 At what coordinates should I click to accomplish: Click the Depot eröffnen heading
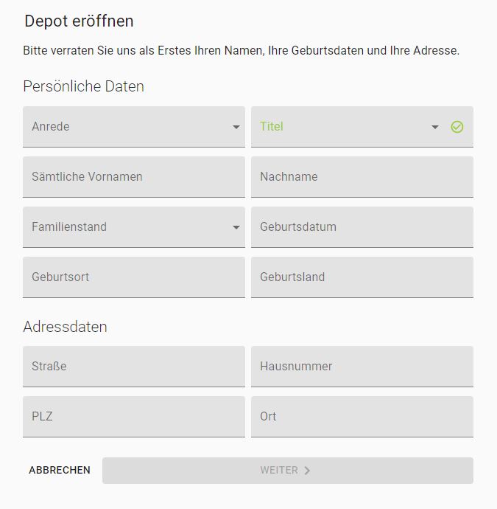(79, 21)
